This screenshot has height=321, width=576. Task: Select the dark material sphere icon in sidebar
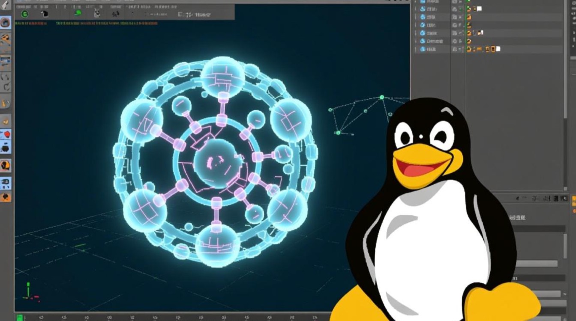pos(6,148)
